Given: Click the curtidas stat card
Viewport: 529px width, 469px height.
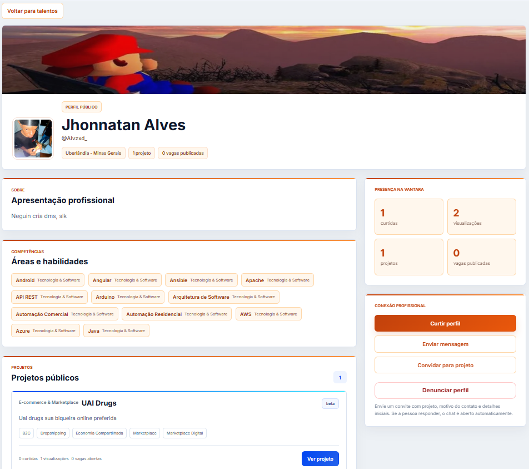Looking at the screenshot, I should point(409,216).
